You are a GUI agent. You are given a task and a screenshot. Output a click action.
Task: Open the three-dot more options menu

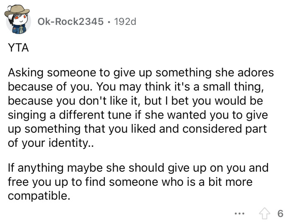[x=237, y=214]
